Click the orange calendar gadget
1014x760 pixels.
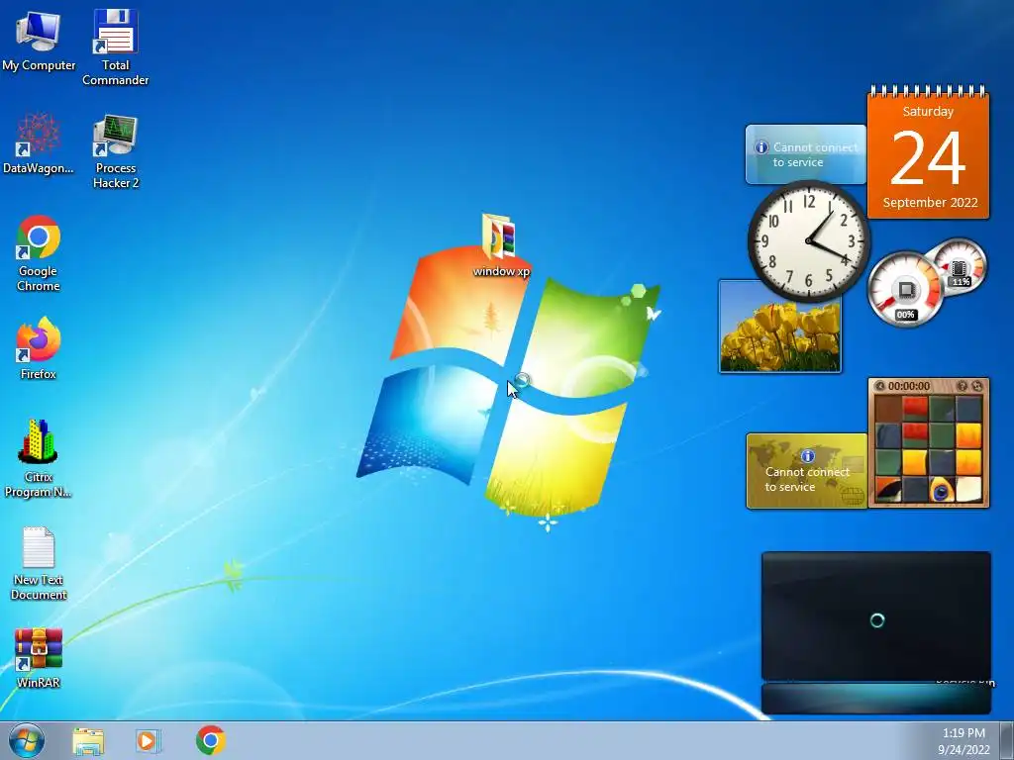pos(928,153)
